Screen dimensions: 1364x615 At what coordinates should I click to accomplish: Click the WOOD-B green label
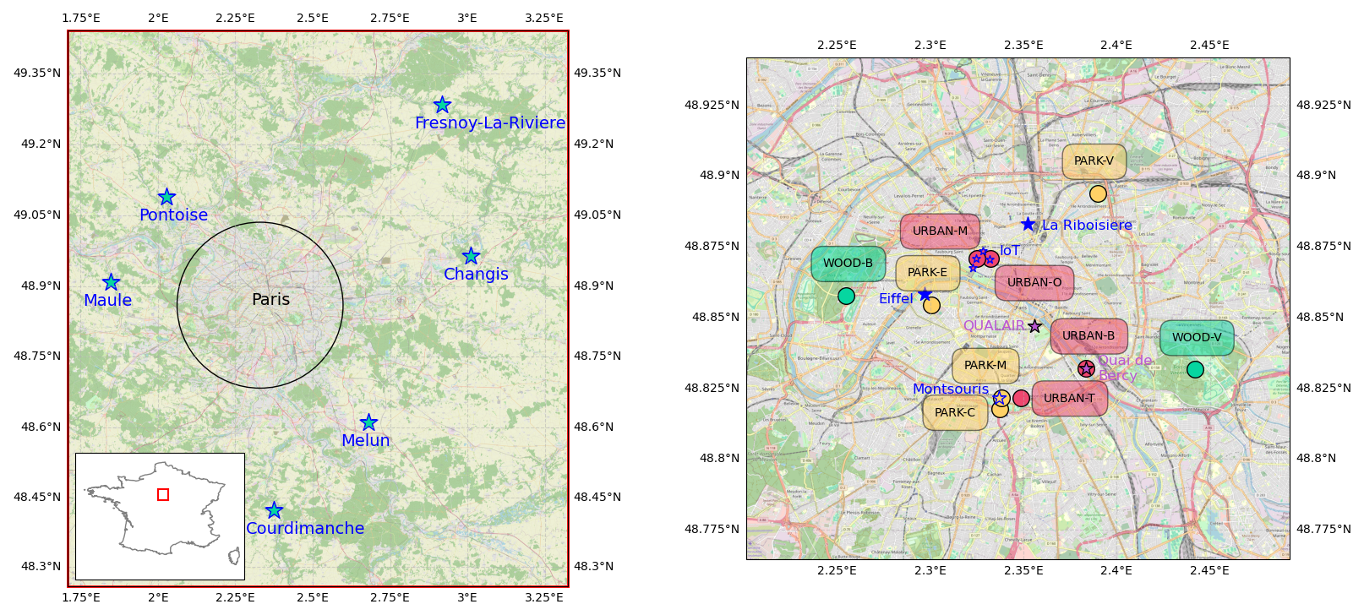pos(848,264)
